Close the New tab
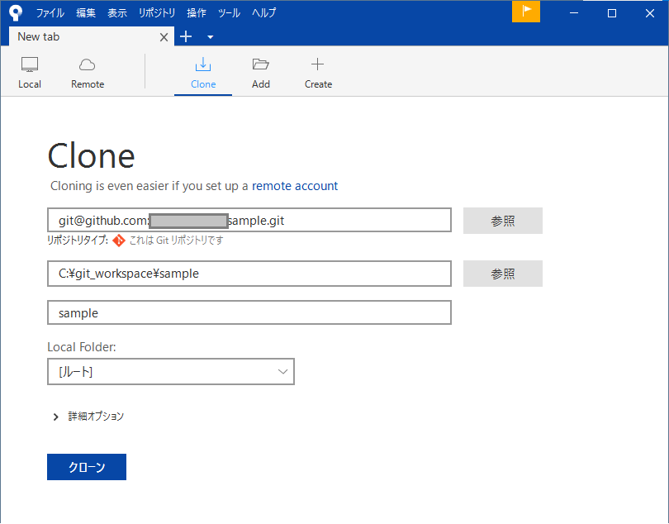The height and width of the screenshot is (524, 669). coord(164,37)
